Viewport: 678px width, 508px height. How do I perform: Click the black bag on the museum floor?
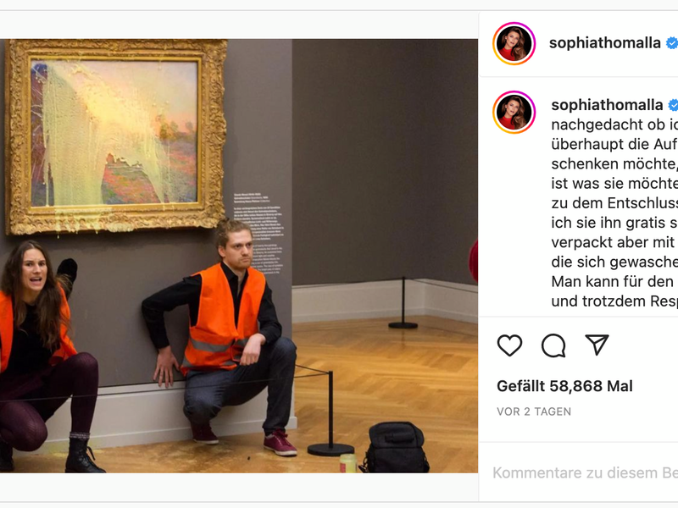[x=396, y=447]
